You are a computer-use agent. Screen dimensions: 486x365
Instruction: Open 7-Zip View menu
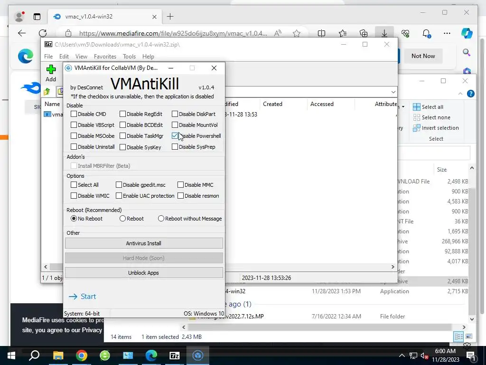click(81, 57)
